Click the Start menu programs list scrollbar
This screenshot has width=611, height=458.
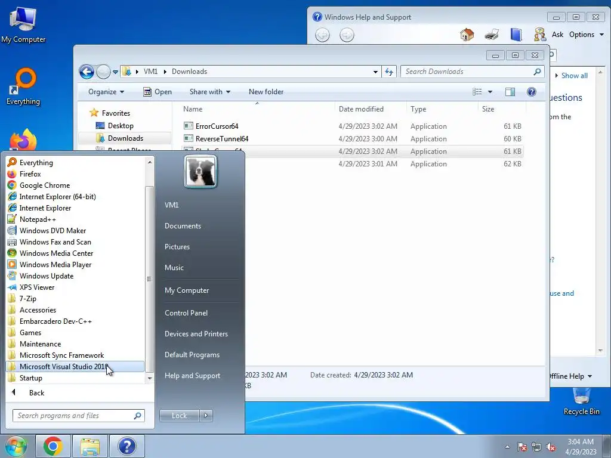coord(149,279)
